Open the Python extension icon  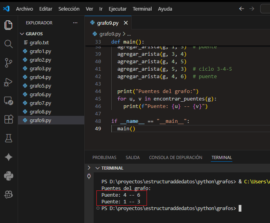[x=8, y=175]
